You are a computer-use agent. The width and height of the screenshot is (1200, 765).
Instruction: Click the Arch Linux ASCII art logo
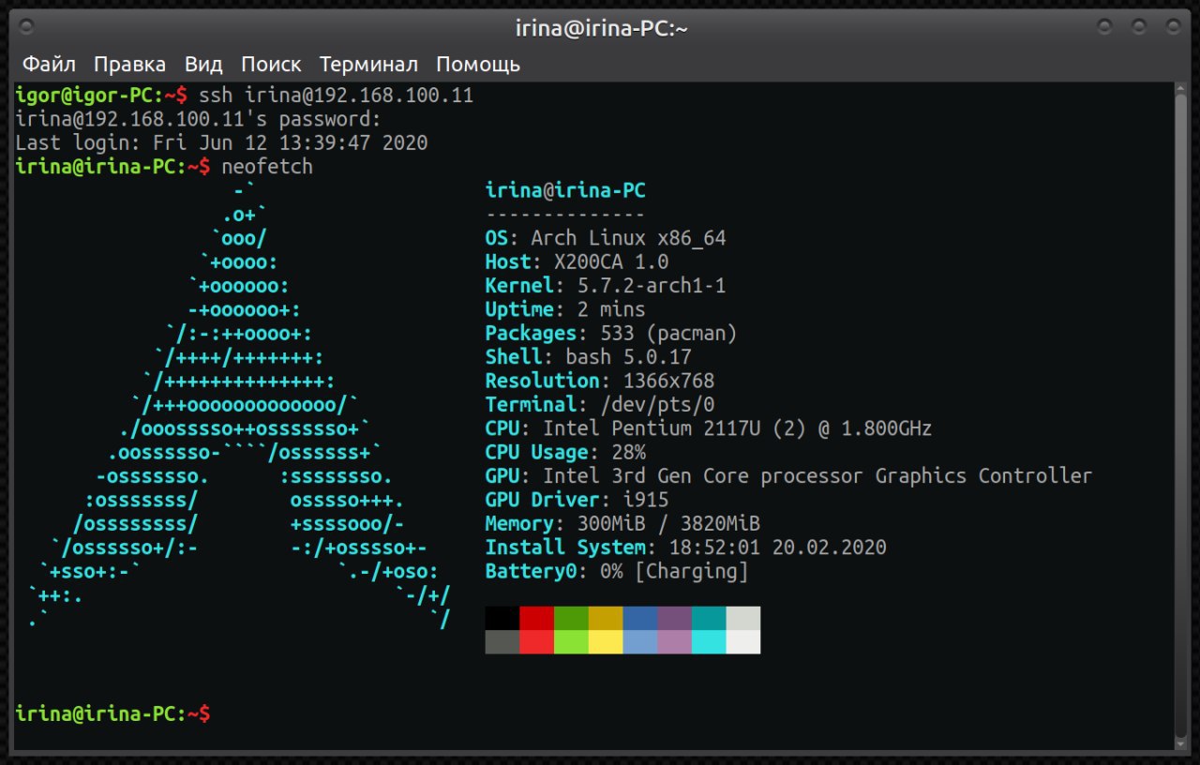click(x=239, y=405)
